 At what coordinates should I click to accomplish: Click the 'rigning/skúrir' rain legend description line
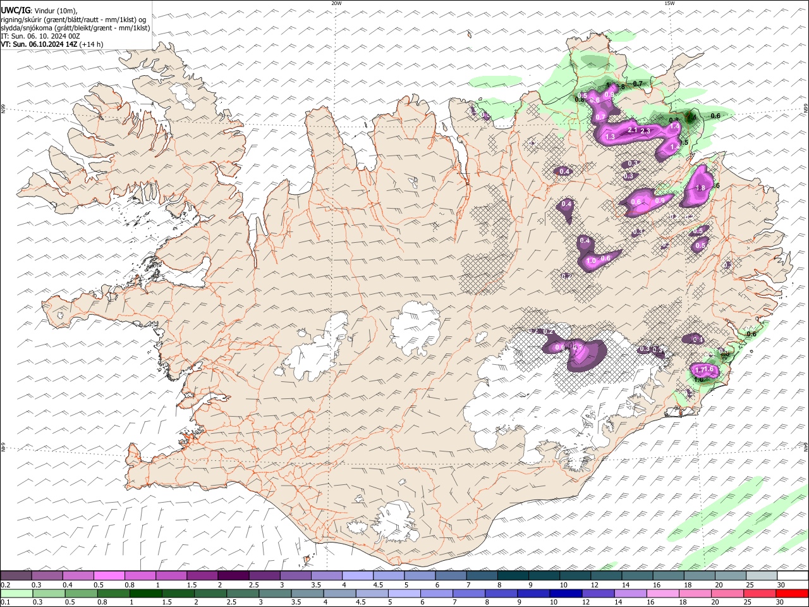coord(73,19)
